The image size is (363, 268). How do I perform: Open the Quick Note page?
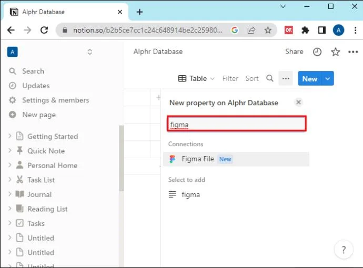[46, 151]
